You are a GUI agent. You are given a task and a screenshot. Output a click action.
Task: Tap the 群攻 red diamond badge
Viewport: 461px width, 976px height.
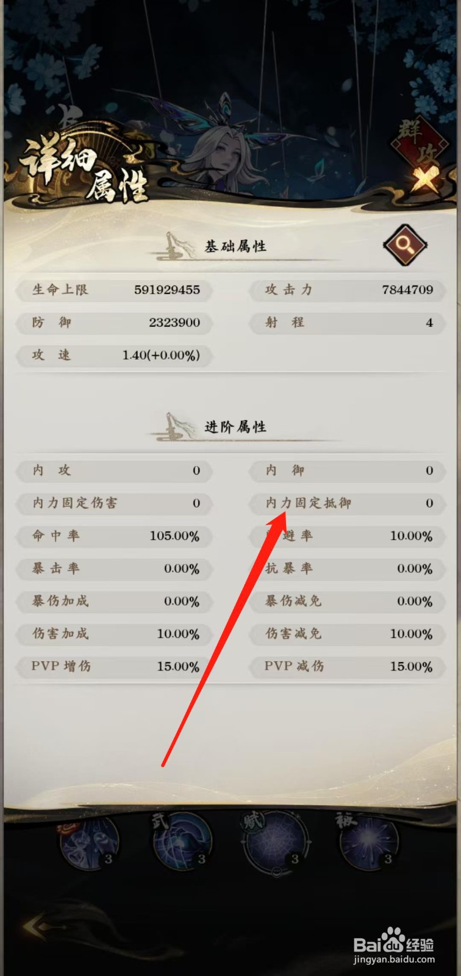pyautogui.click(x=419, y=142)
